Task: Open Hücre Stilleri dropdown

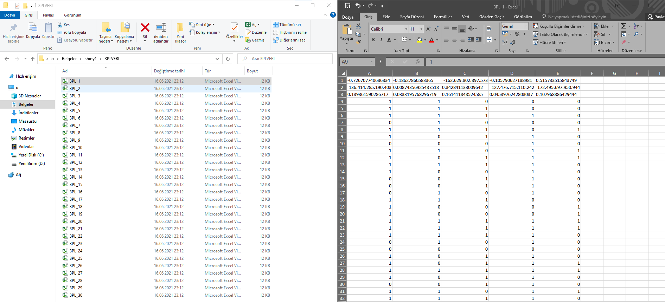Action: (549, 43)
